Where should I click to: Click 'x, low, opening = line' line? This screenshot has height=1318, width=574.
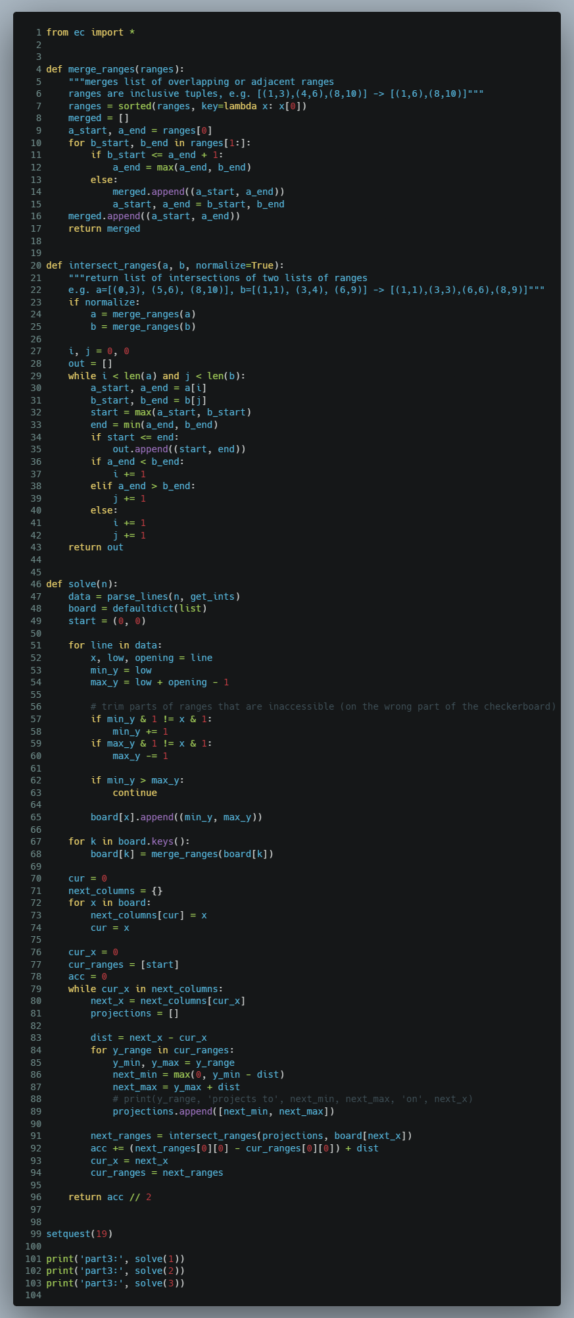pyautogui.click(x=152, y=658)
